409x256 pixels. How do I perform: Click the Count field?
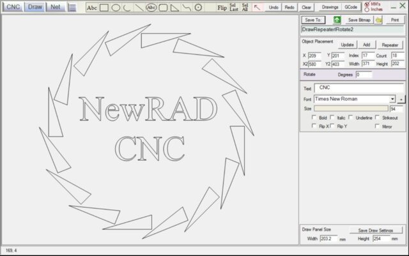coord(397,56)
